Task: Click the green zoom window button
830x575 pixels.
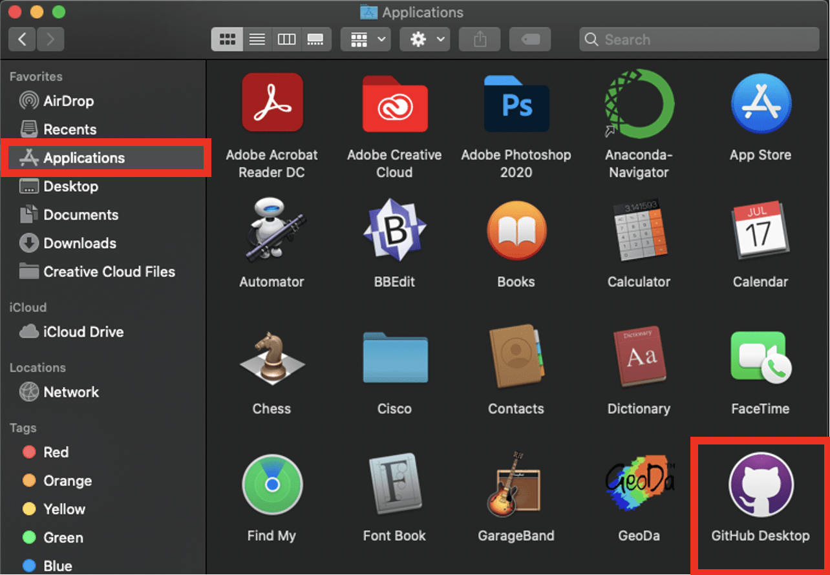Action: tap(59, 12)
